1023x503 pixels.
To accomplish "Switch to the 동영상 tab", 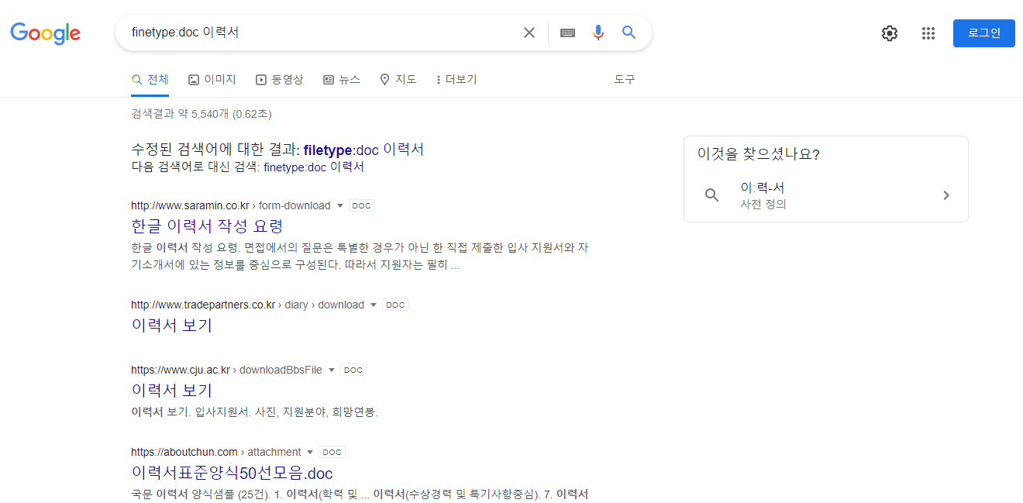I will pyautogui.click(x=280, y=80).
